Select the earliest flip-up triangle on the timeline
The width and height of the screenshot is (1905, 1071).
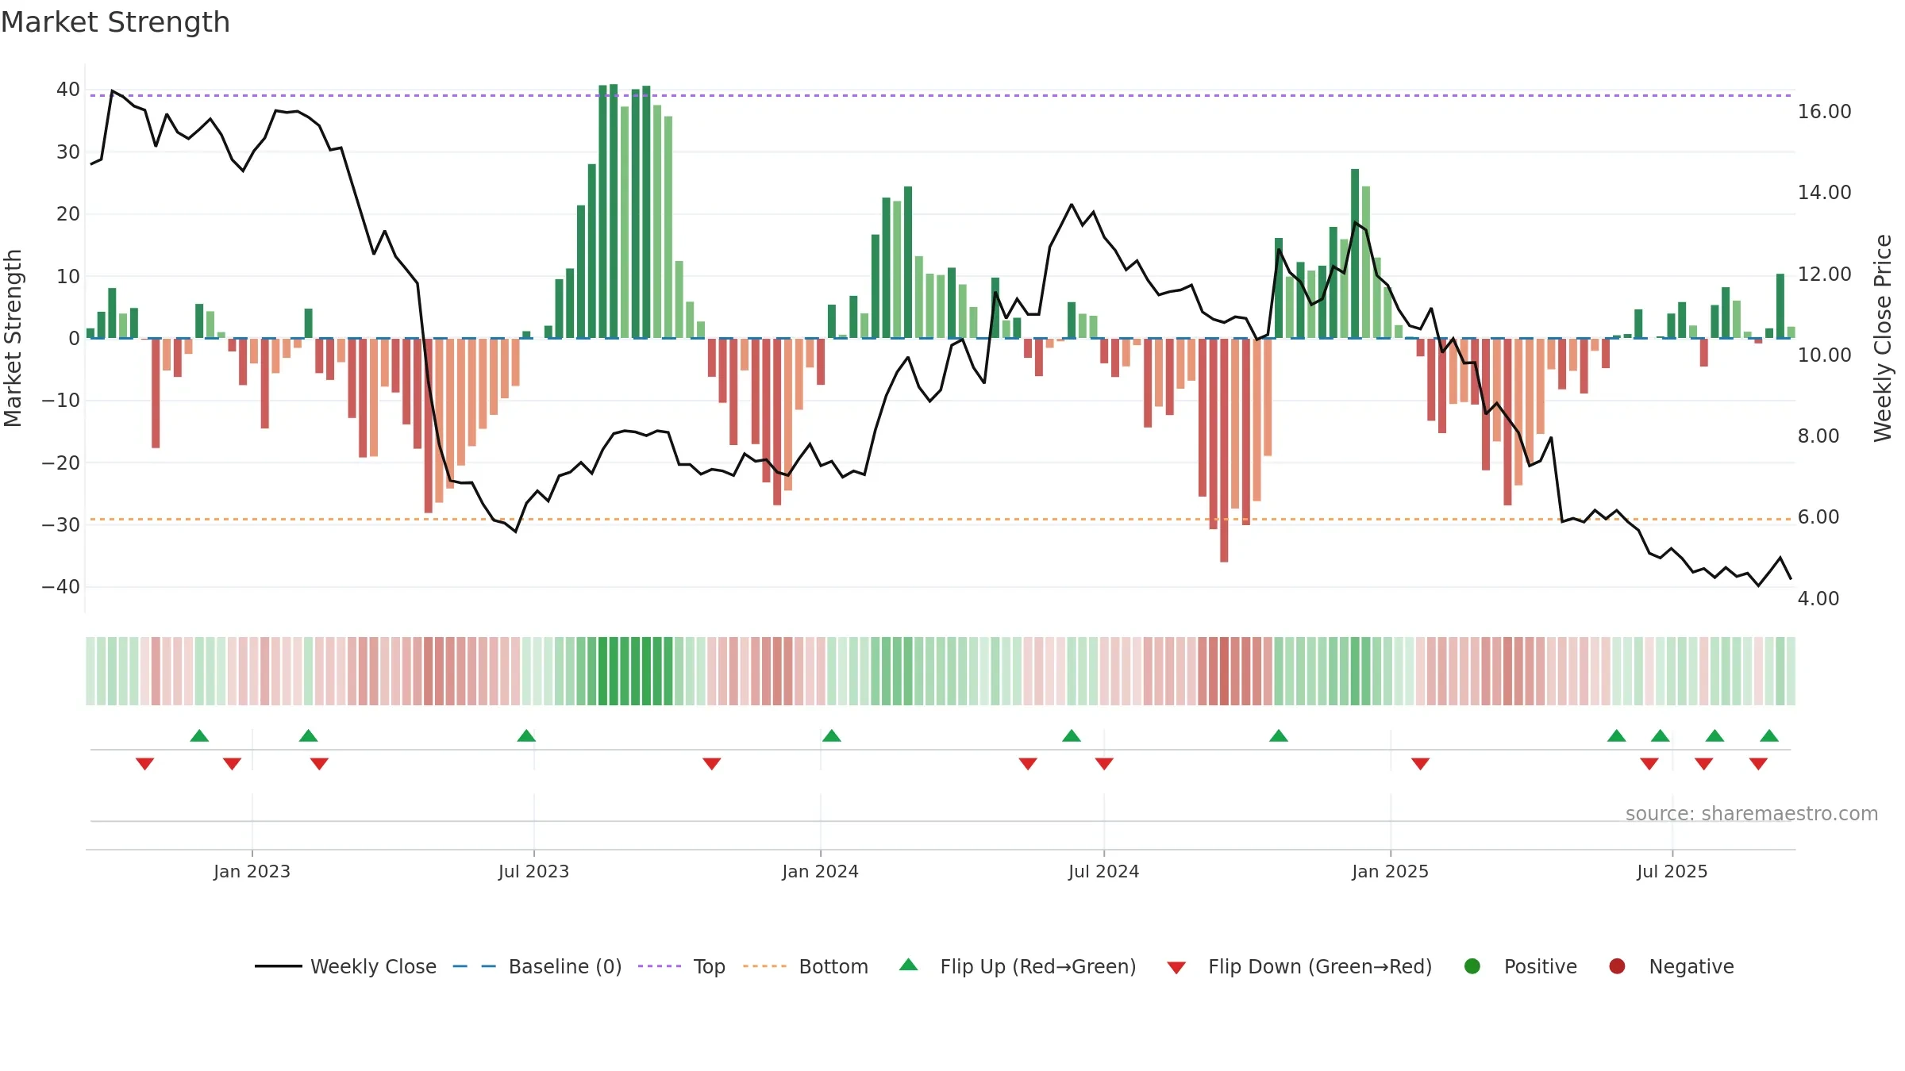199,735
